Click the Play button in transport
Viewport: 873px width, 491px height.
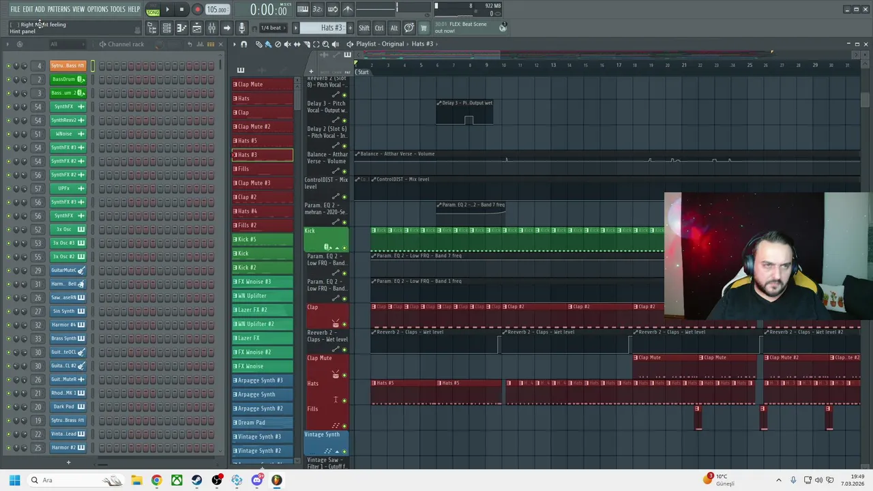(x=167, y=10)
